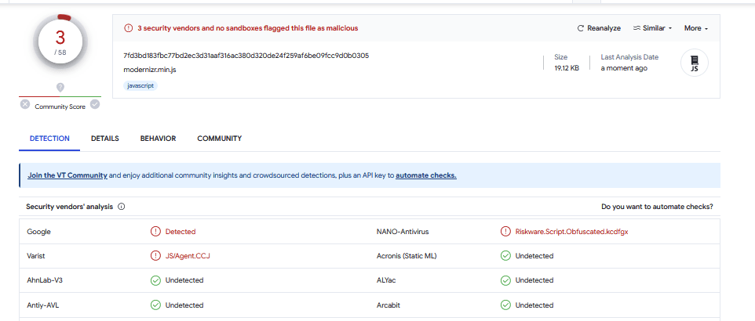
Task: Click the community score checkmark icon
Action: pyautogui.click(x=95, y=104)
